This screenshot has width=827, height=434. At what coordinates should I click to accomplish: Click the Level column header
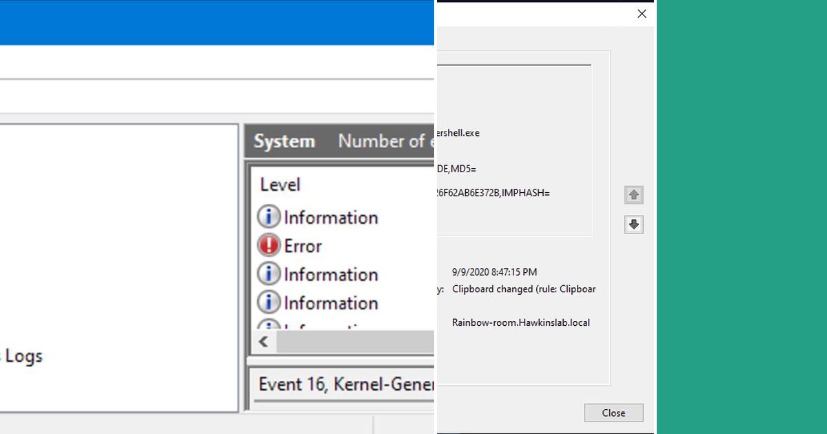coord(280,185)
